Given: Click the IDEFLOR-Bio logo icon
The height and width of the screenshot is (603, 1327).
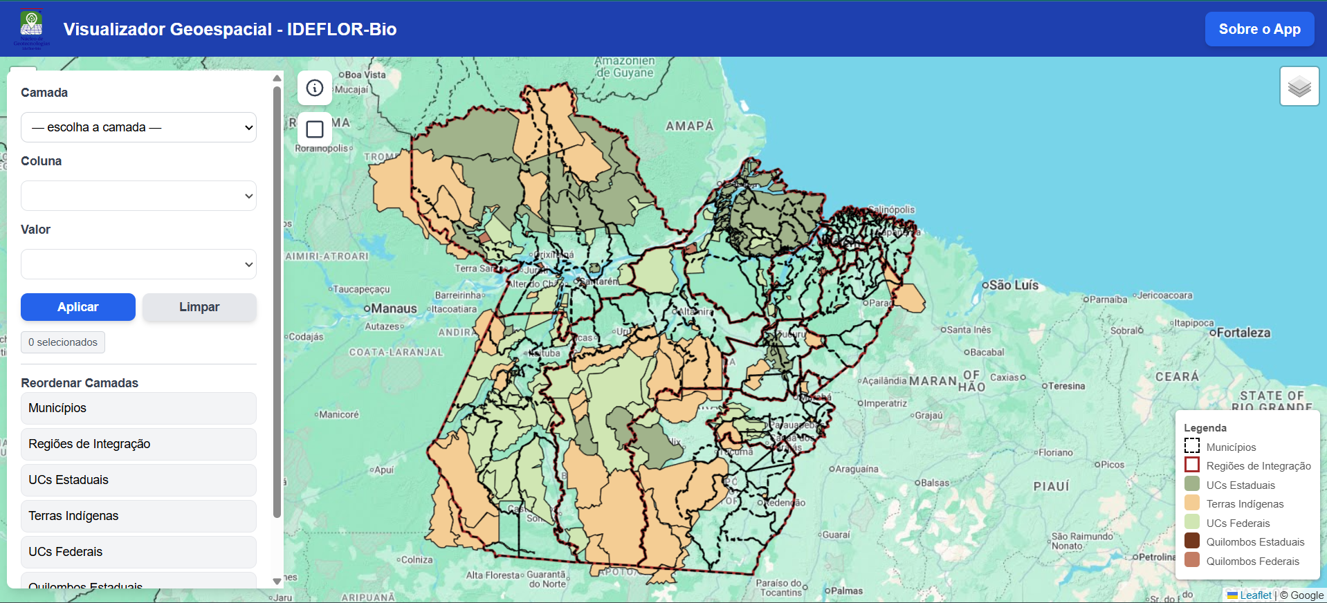Looking at the screenshot, I should coord(32,28).
